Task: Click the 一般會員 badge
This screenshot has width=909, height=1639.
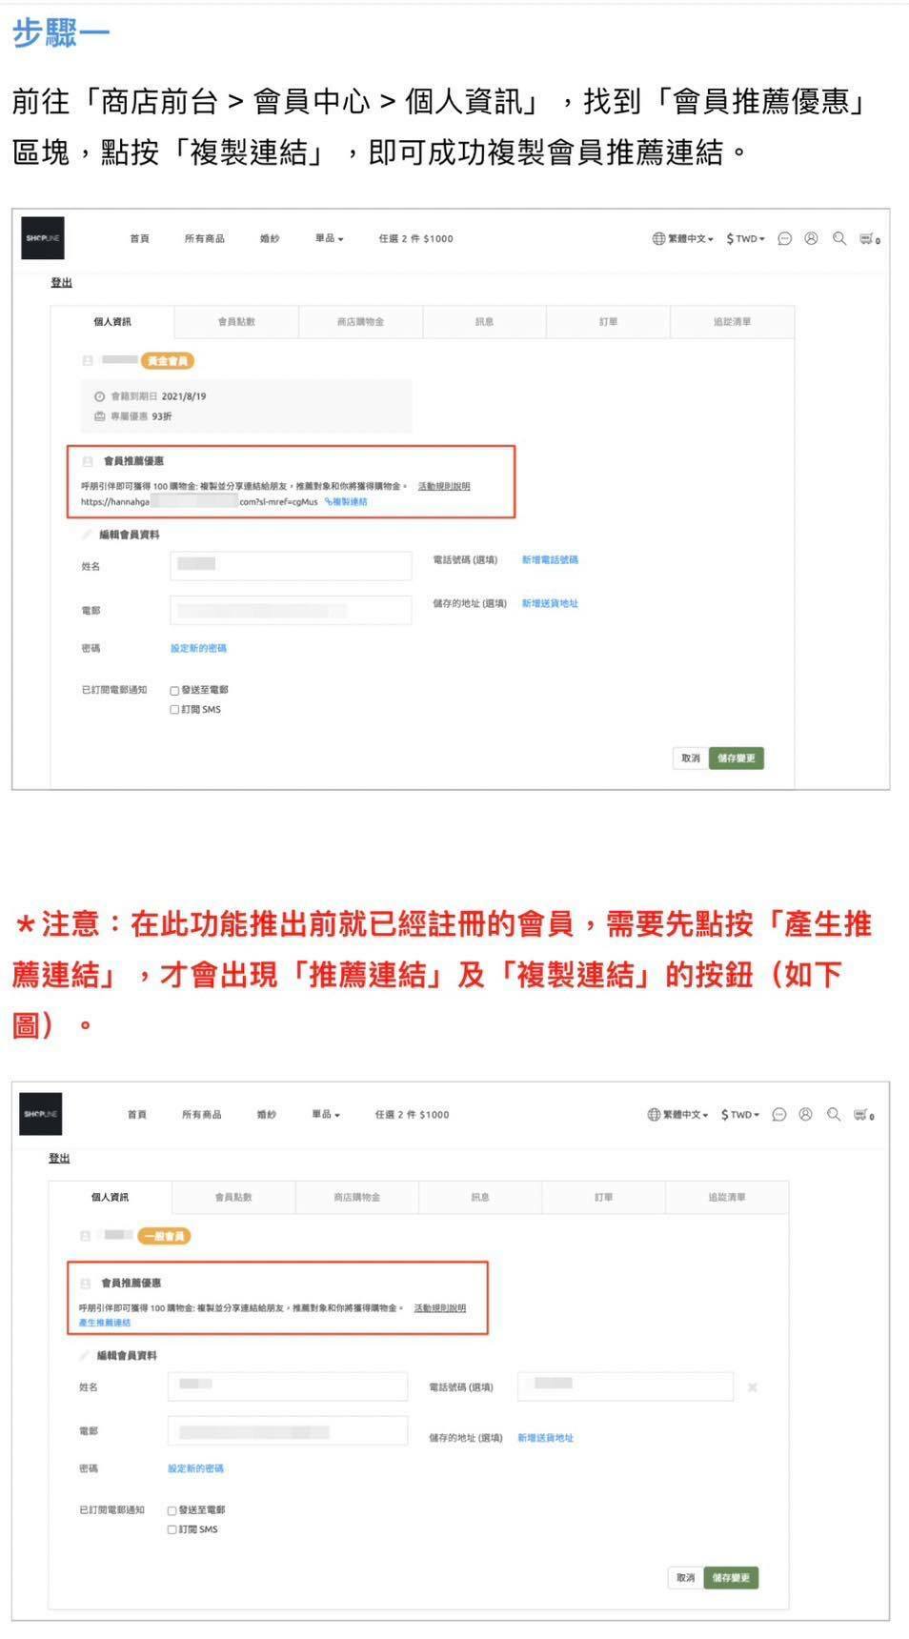Action: pyautogui.click(x=165, y=1236)
